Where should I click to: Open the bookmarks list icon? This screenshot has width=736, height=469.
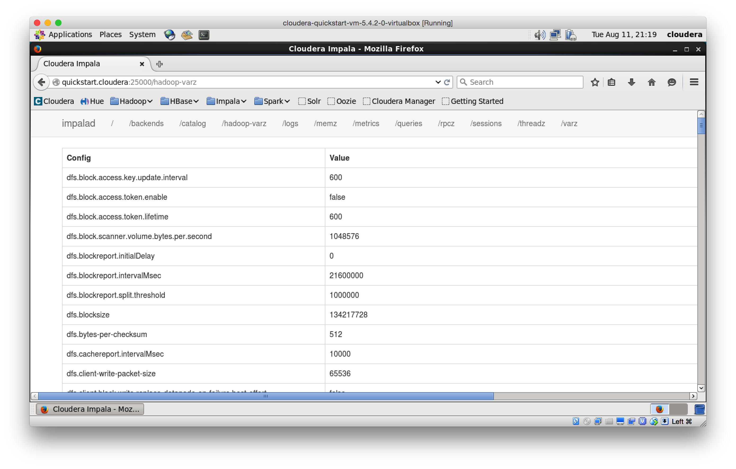tap(611, 82)
